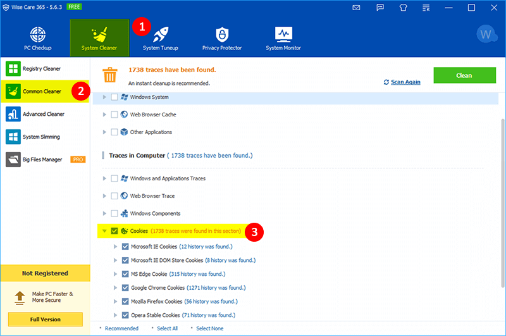This screenshot has width=506, height=336.
Task: Select Common Cleaner in the sidebar
Action: point(45,91)
